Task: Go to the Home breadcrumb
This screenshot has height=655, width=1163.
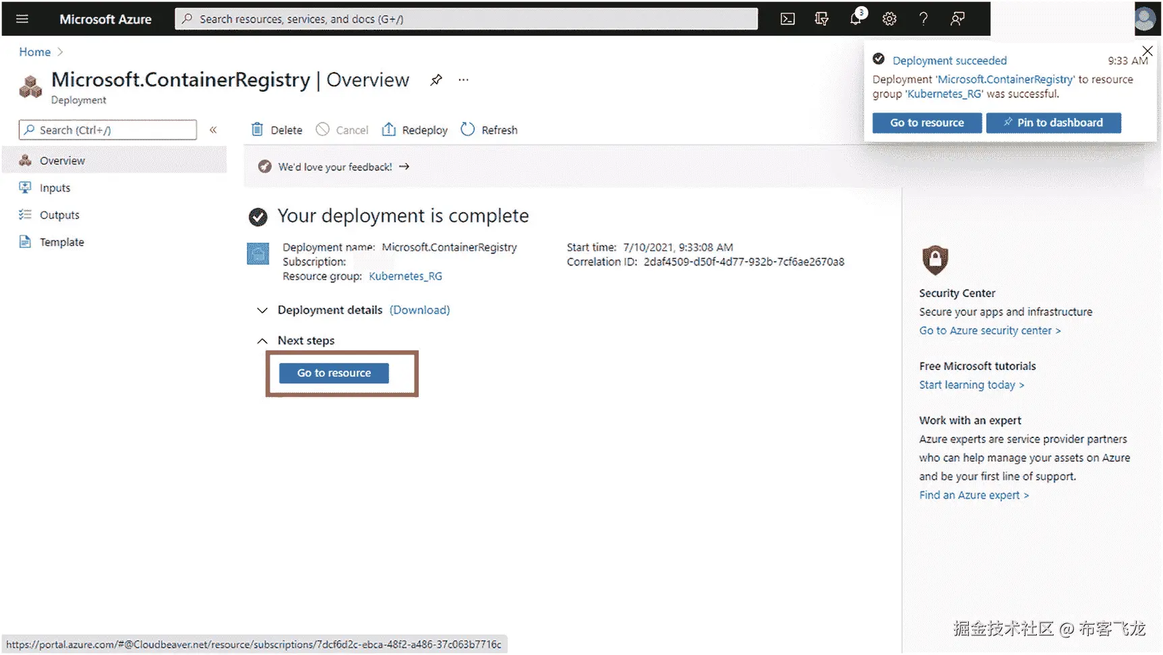Action: (x=35, y=52)
